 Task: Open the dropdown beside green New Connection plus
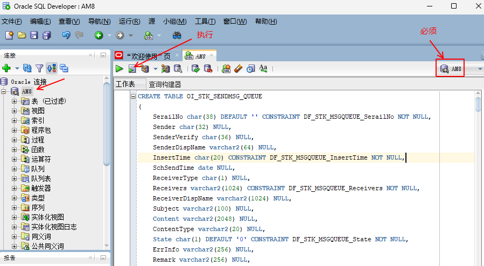click(17, 69)
